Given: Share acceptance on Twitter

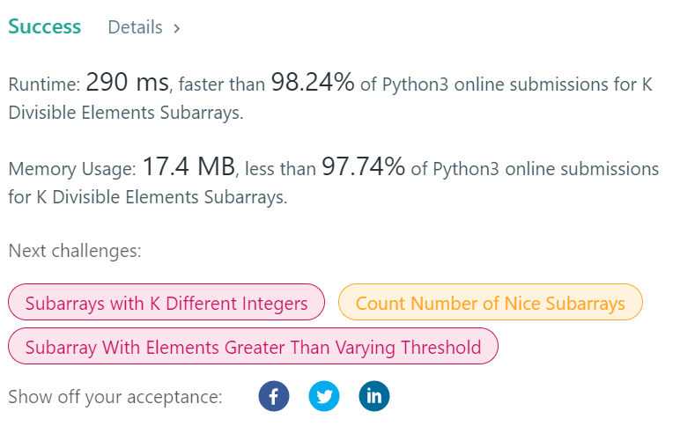Looking at the screenshot, I should click(324, 396).
